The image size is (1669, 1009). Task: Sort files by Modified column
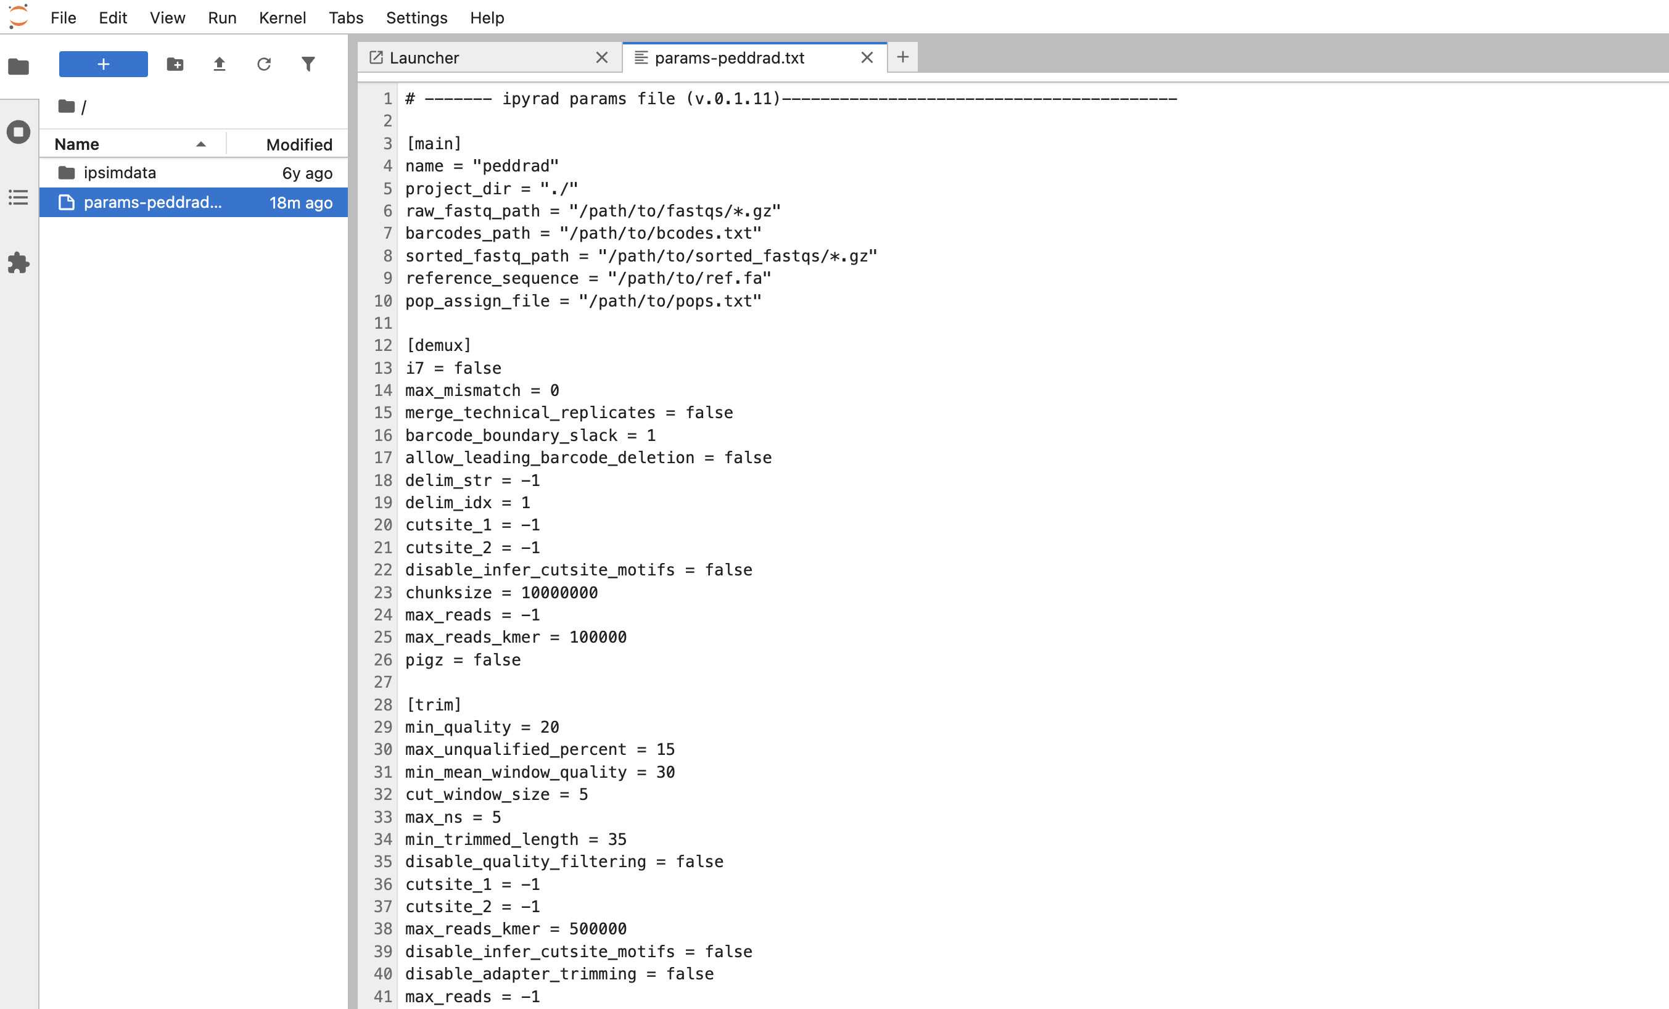288,144
